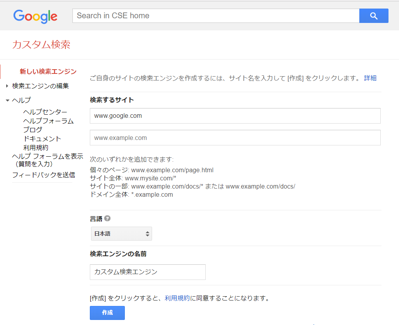Open ヘルプセンター from the sidebar
Screen dimensions: 399x325
pyautogui.click(x=45, y=112)
